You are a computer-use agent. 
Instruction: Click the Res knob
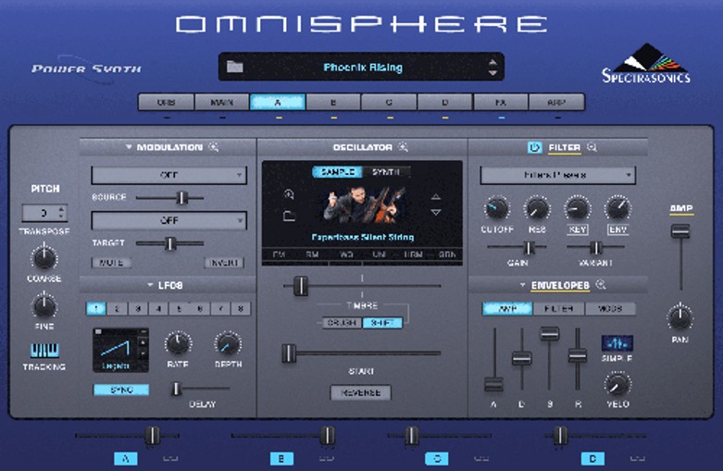(537, 209)
